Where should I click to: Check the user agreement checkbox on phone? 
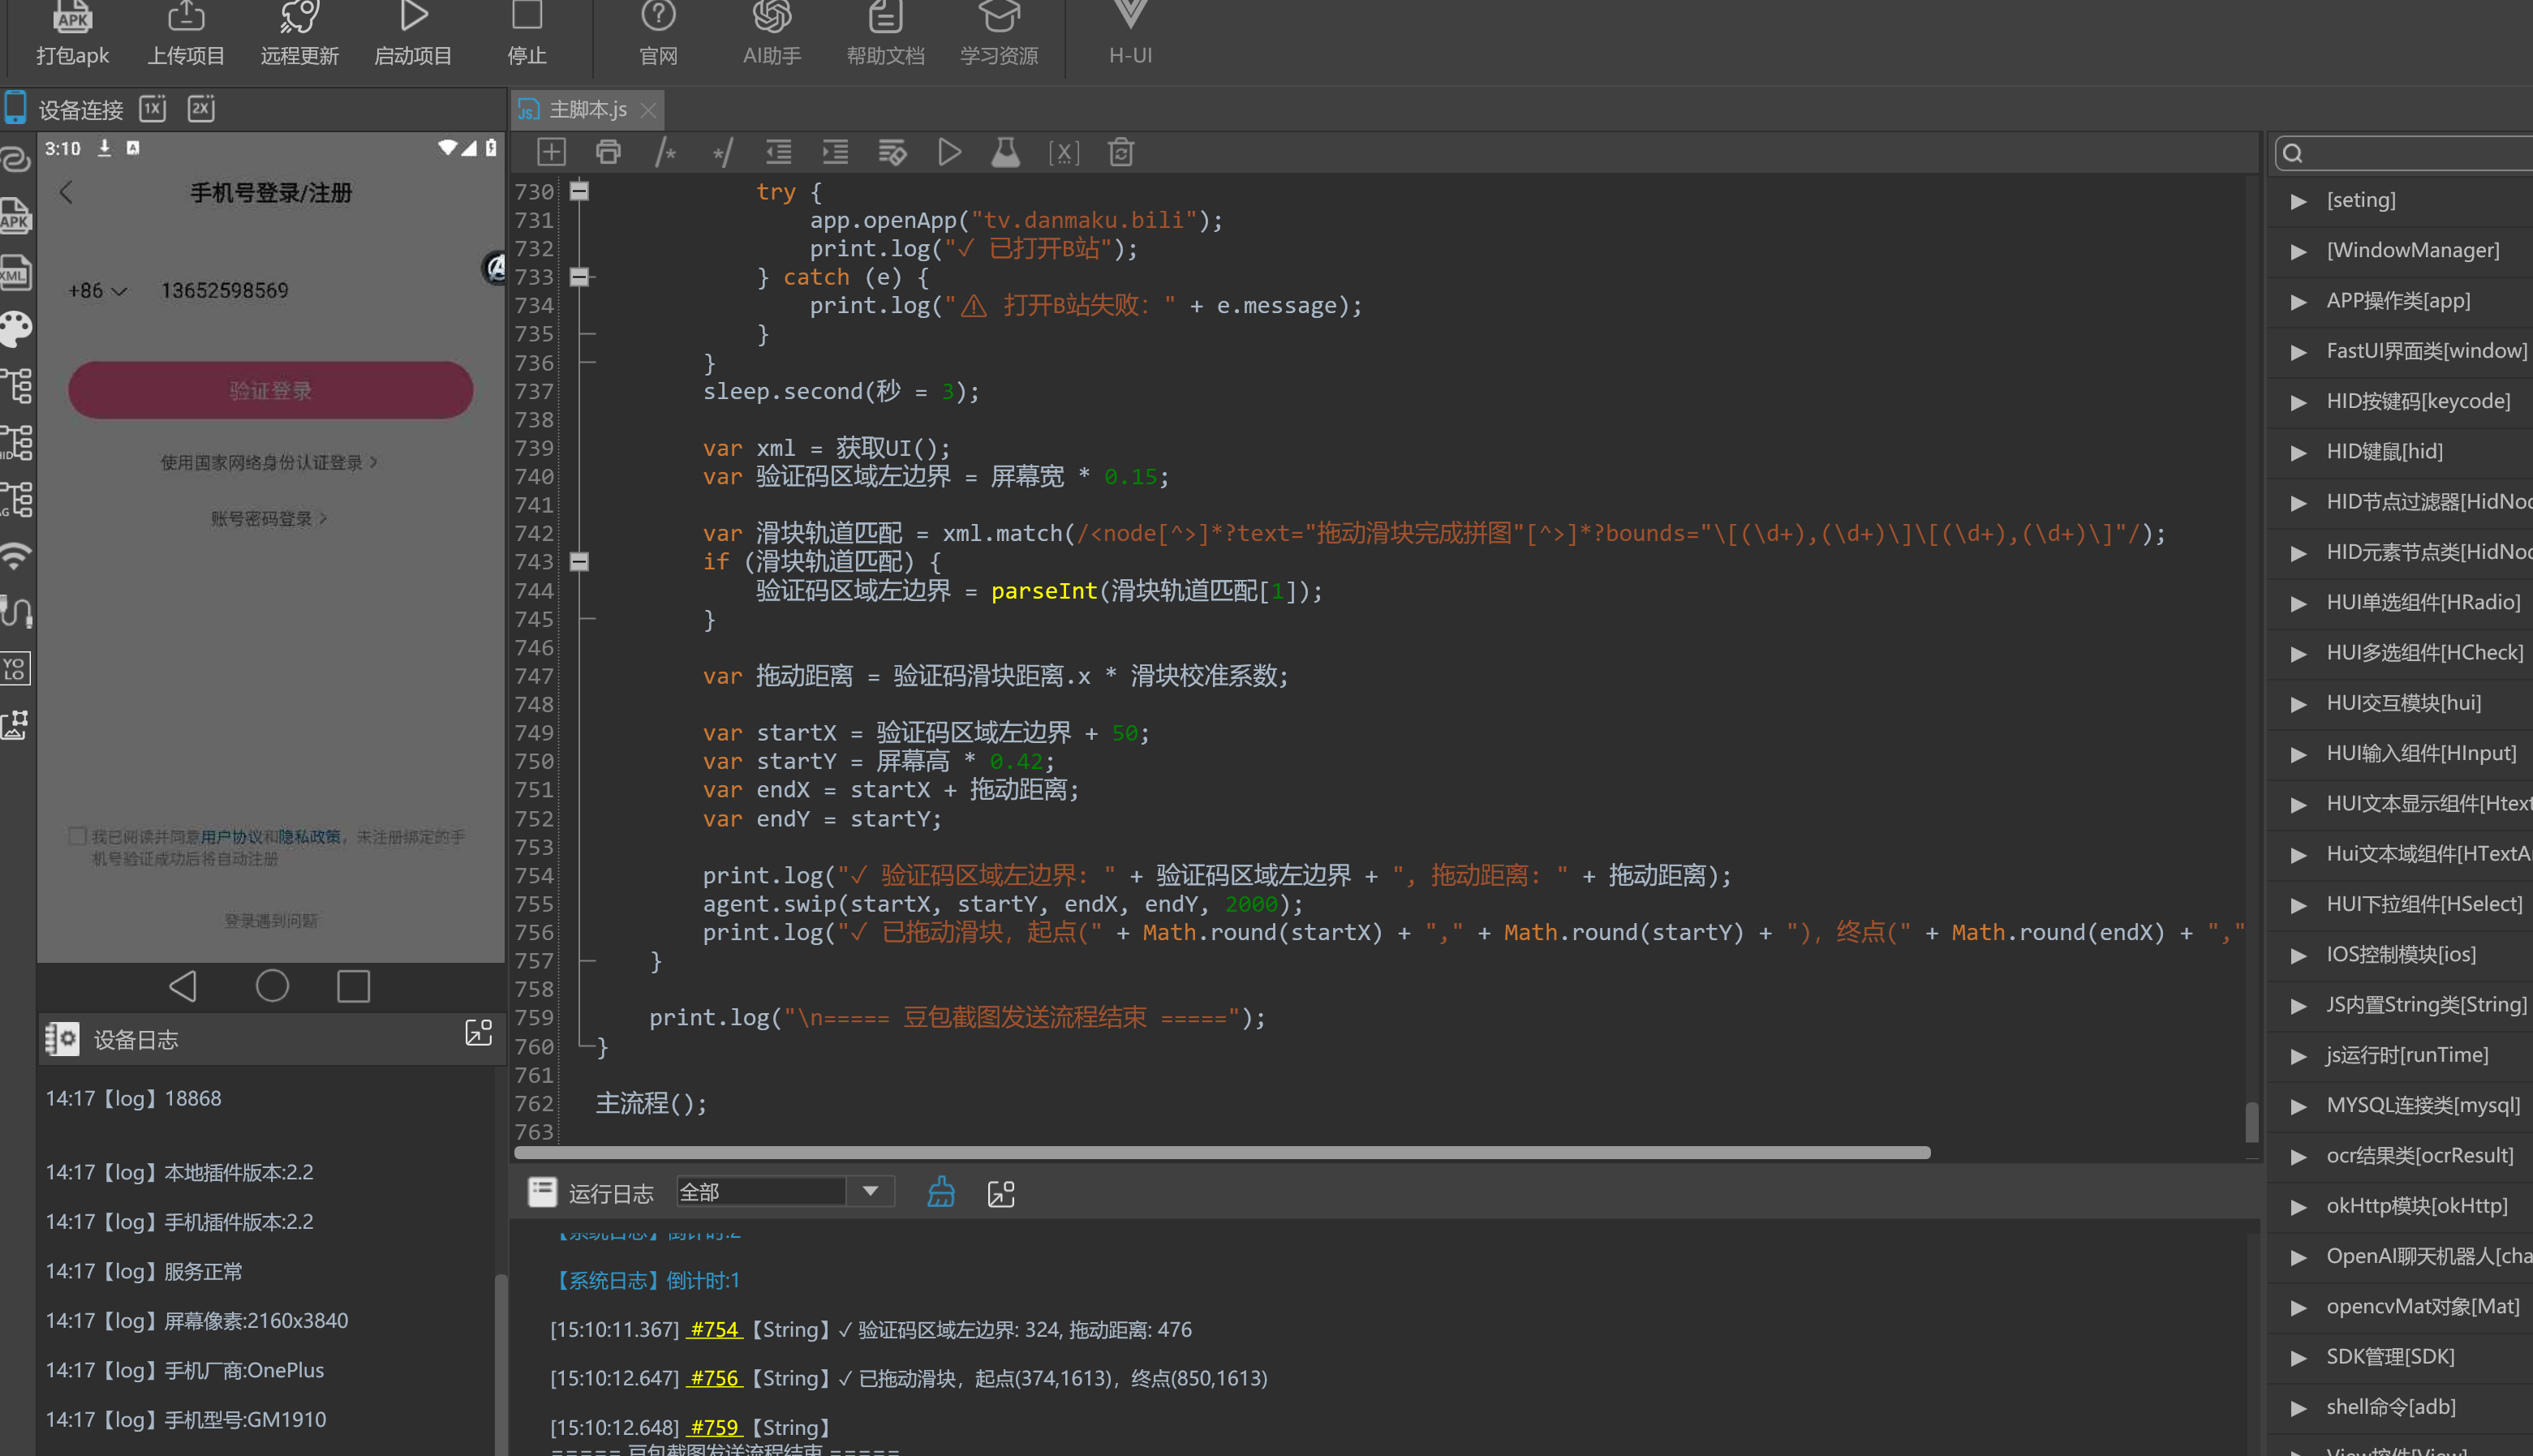pyautogui.click(x=77, y=835)
